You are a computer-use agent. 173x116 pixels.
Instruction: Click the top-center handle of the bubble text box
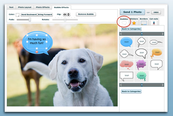[x=37, y=35]
